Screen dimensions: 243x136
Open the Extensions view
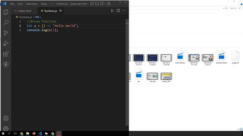coord(6,54)
